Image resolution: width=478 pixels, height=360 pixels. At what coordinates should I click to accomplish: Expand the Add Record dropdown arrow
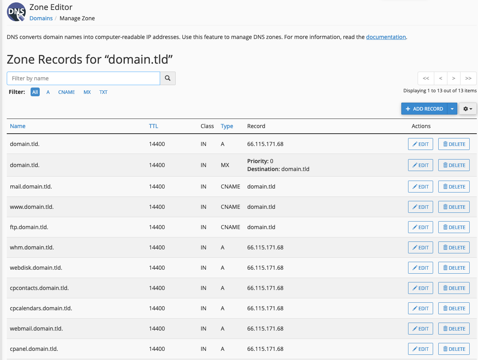tap(453, 109)
